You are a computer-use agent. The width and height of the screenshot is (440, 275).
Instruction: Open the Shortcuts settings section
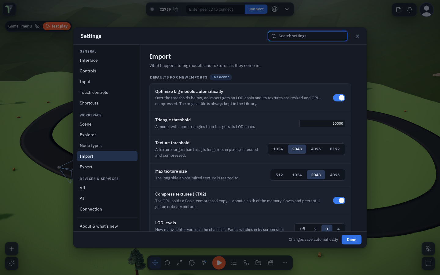[x=107, y=103]
